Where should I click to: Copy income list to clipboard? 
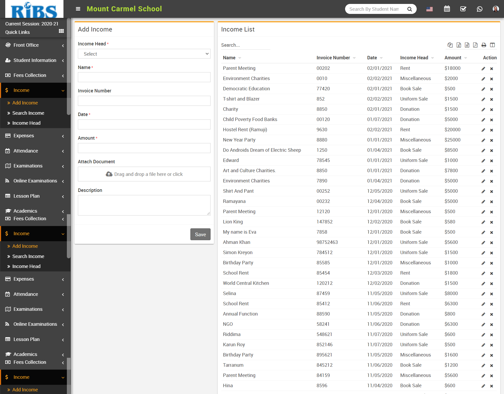point(450,45)
